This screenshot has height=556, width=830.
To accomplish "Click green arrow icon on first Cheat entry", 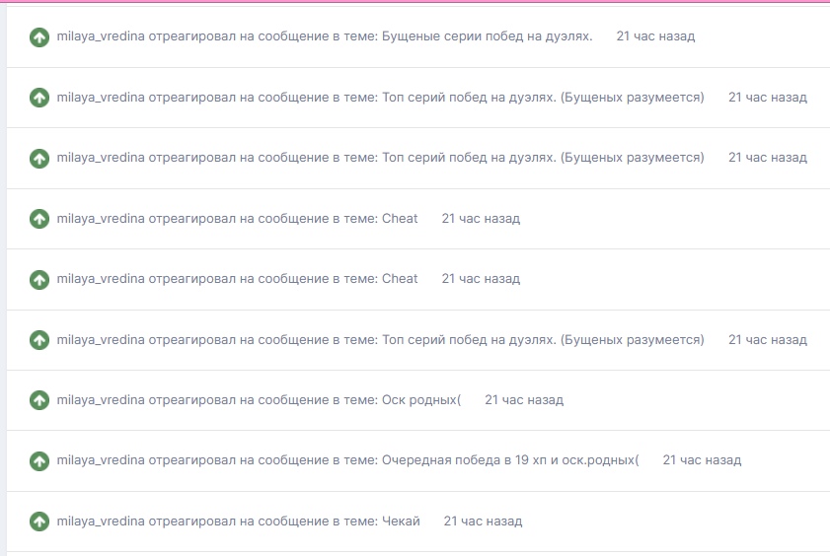I will [39, 219].
